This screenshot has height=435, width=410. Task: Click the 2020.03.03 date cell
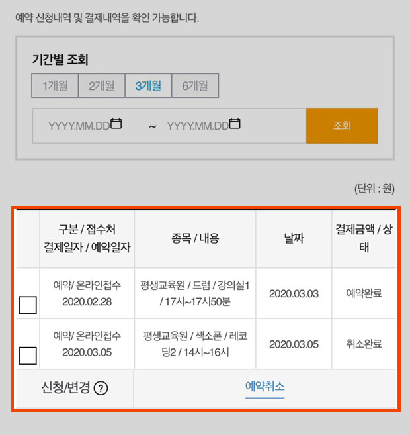pyautogui.click(x=294, y=293)
